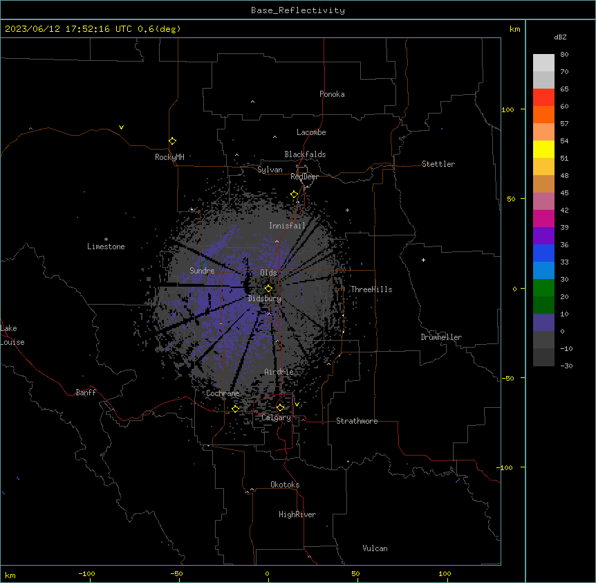Click the yellow V marker northwest of RockyMH
Screen dimensions: 596x583
(x=121, y=127)
